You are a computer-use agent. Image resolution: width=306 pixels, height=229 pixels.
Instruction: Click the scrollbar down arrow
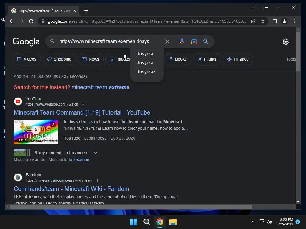[x=298, y=202]
